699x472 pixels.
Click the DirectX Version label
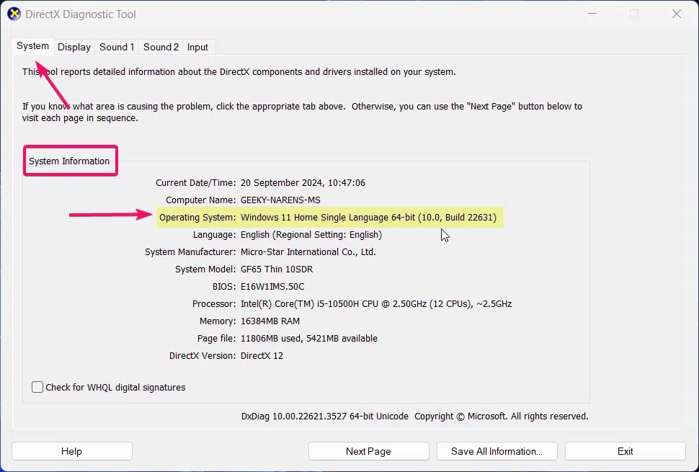tap(202, 356)
